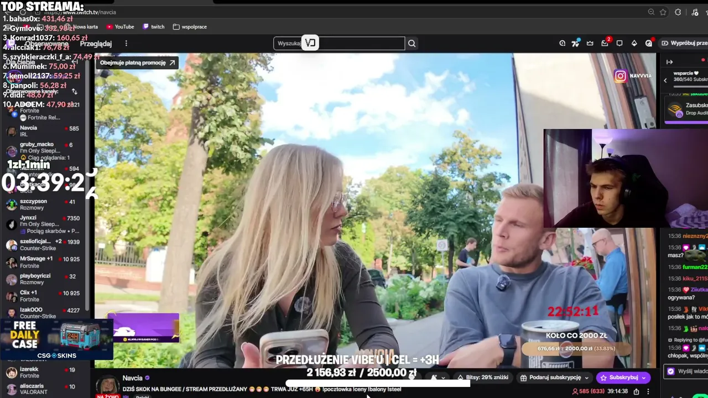The width and height of the screenshot is (708, 398).
Task: Click the zoom-out magnifier in address bar
Action: [x=651, y=12]
